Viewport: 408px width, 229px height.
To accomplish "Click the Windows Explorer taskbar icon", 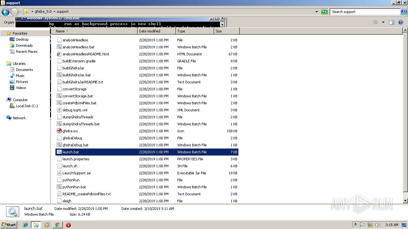I will [36, 225].
